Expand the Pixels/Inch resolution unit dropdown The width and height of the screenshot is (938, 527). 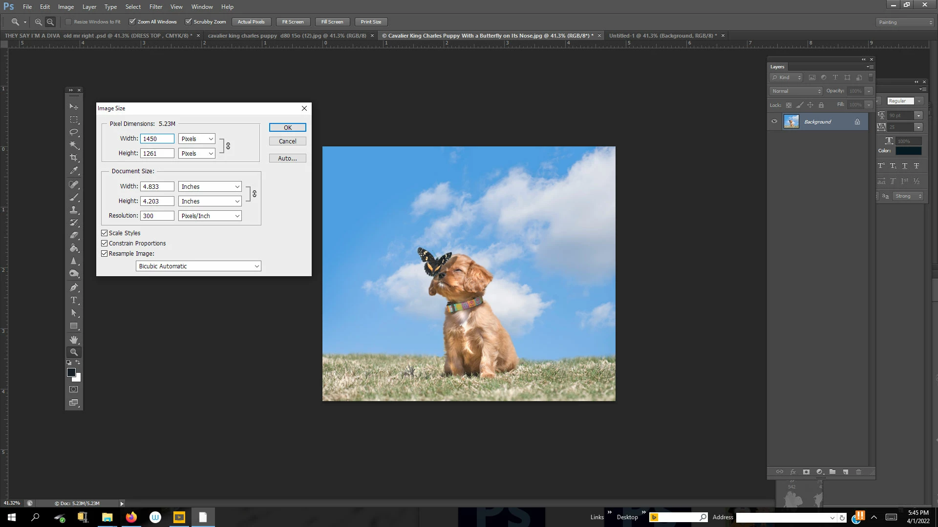210,216
